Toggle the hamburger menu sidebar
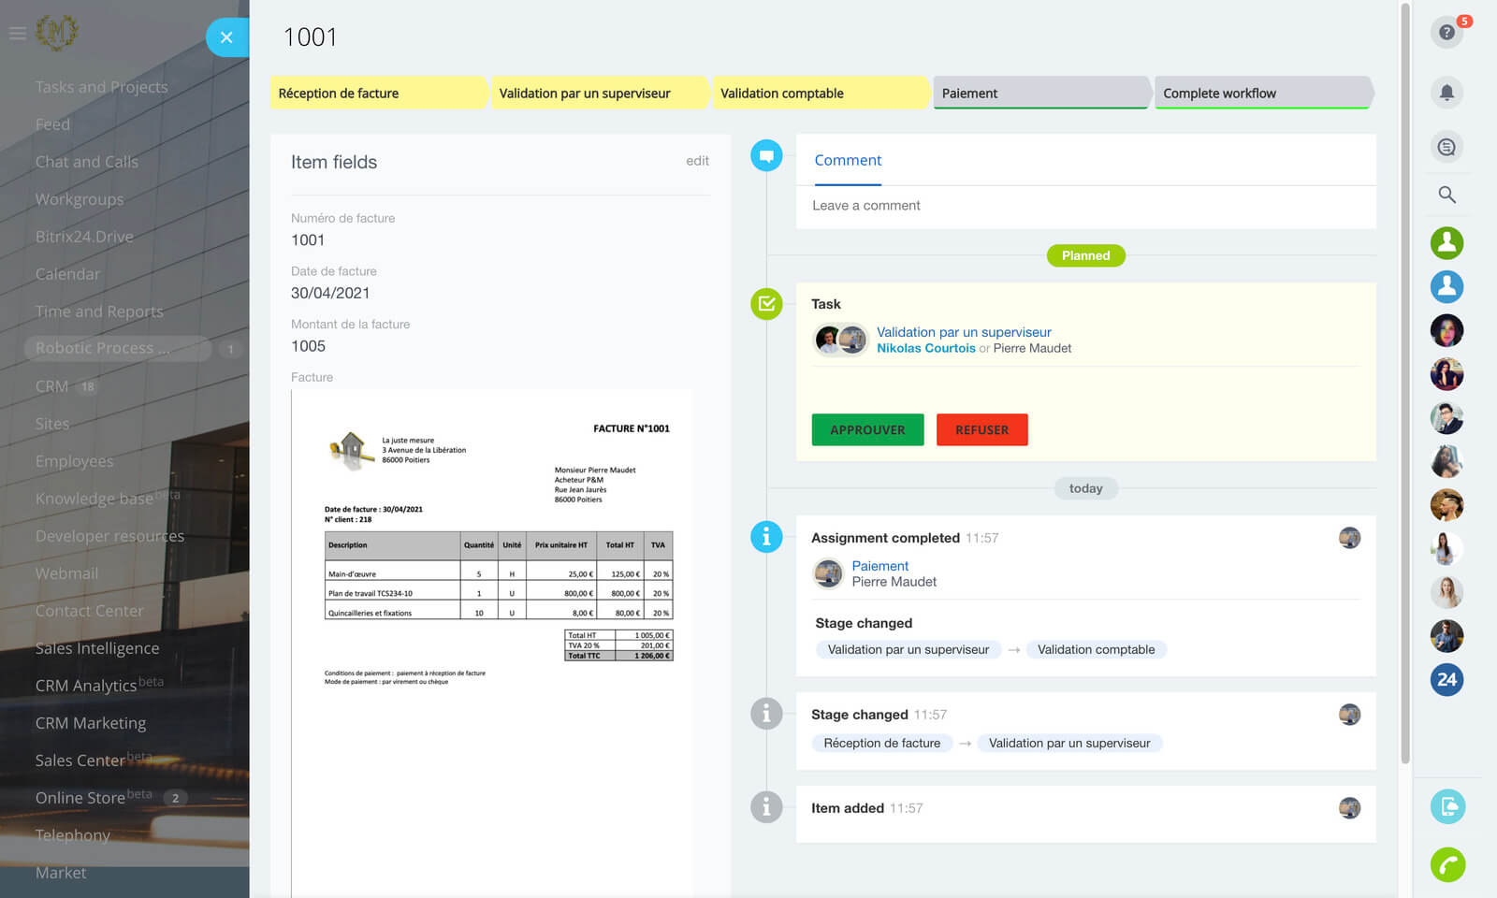Image resolution: width=1497 pixels, height=898 pixels. tap(17, 34)
